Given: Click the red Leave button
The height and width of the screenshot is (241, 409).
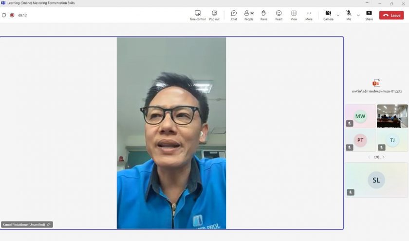Looking at the screenshot, I should click(391, 15).
